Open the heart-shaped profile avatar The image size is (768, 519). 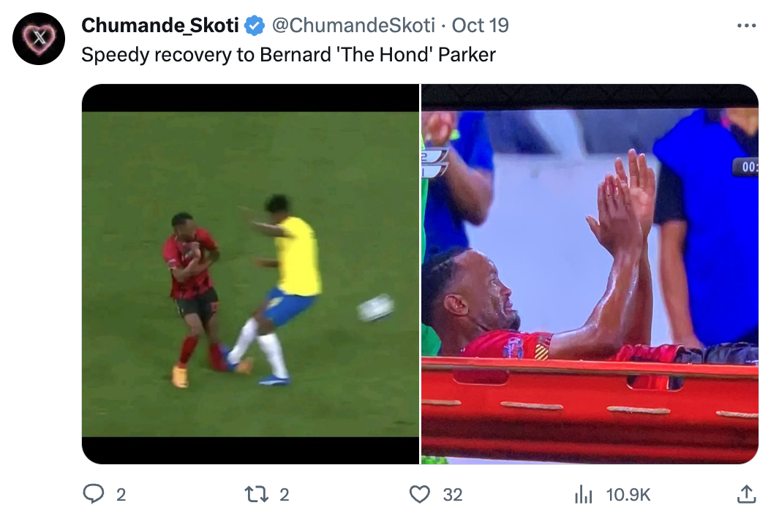39,39
